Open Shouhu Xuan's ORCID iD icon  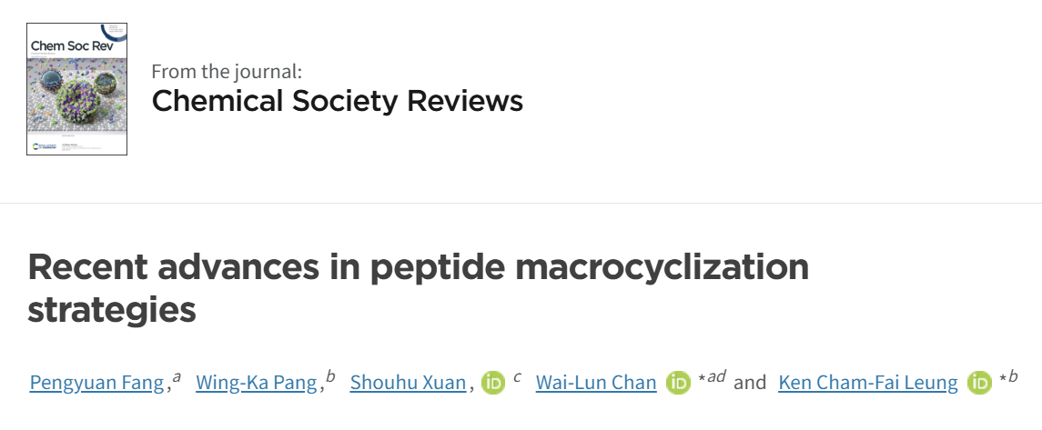[493, 383]
